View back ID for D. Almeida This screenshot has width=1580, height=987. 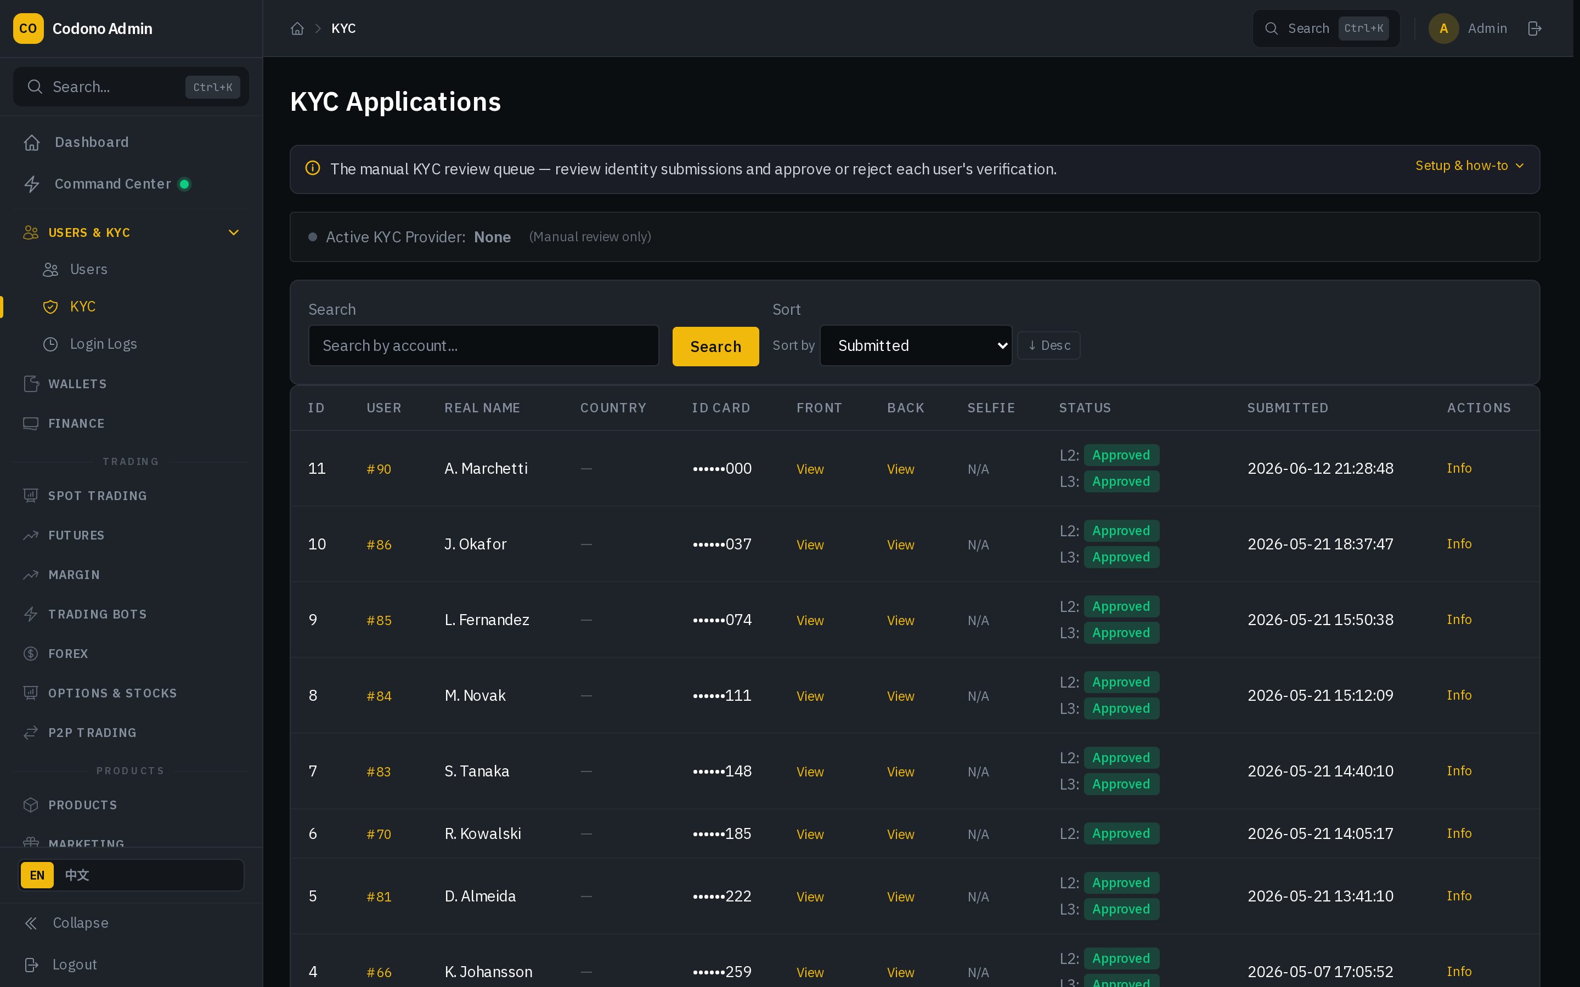pos(900,897)
